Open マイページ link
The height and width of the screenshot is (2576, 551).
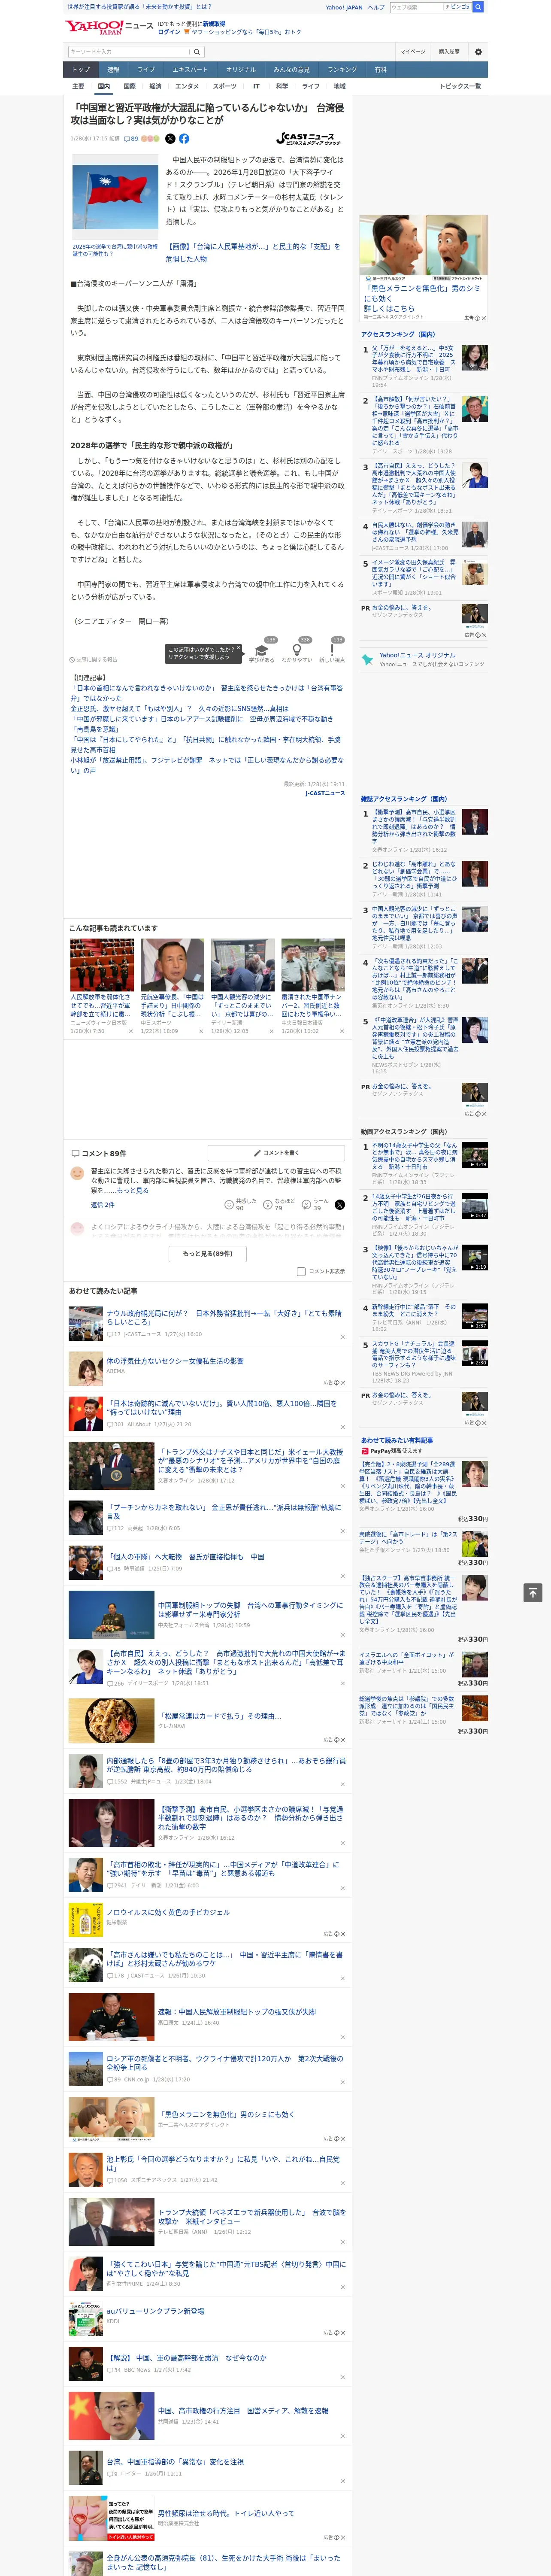(x=412, y=51)
